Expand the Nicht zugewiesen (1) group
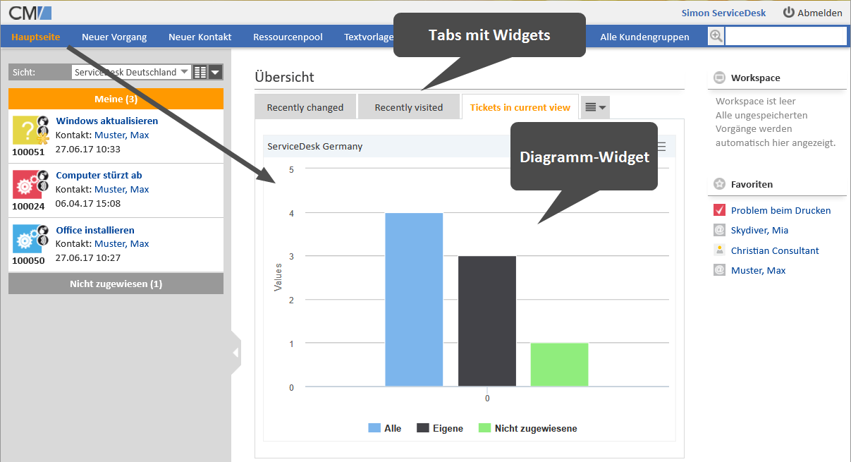The height and width of the screenshot is (462, 851). click(116, 284)
